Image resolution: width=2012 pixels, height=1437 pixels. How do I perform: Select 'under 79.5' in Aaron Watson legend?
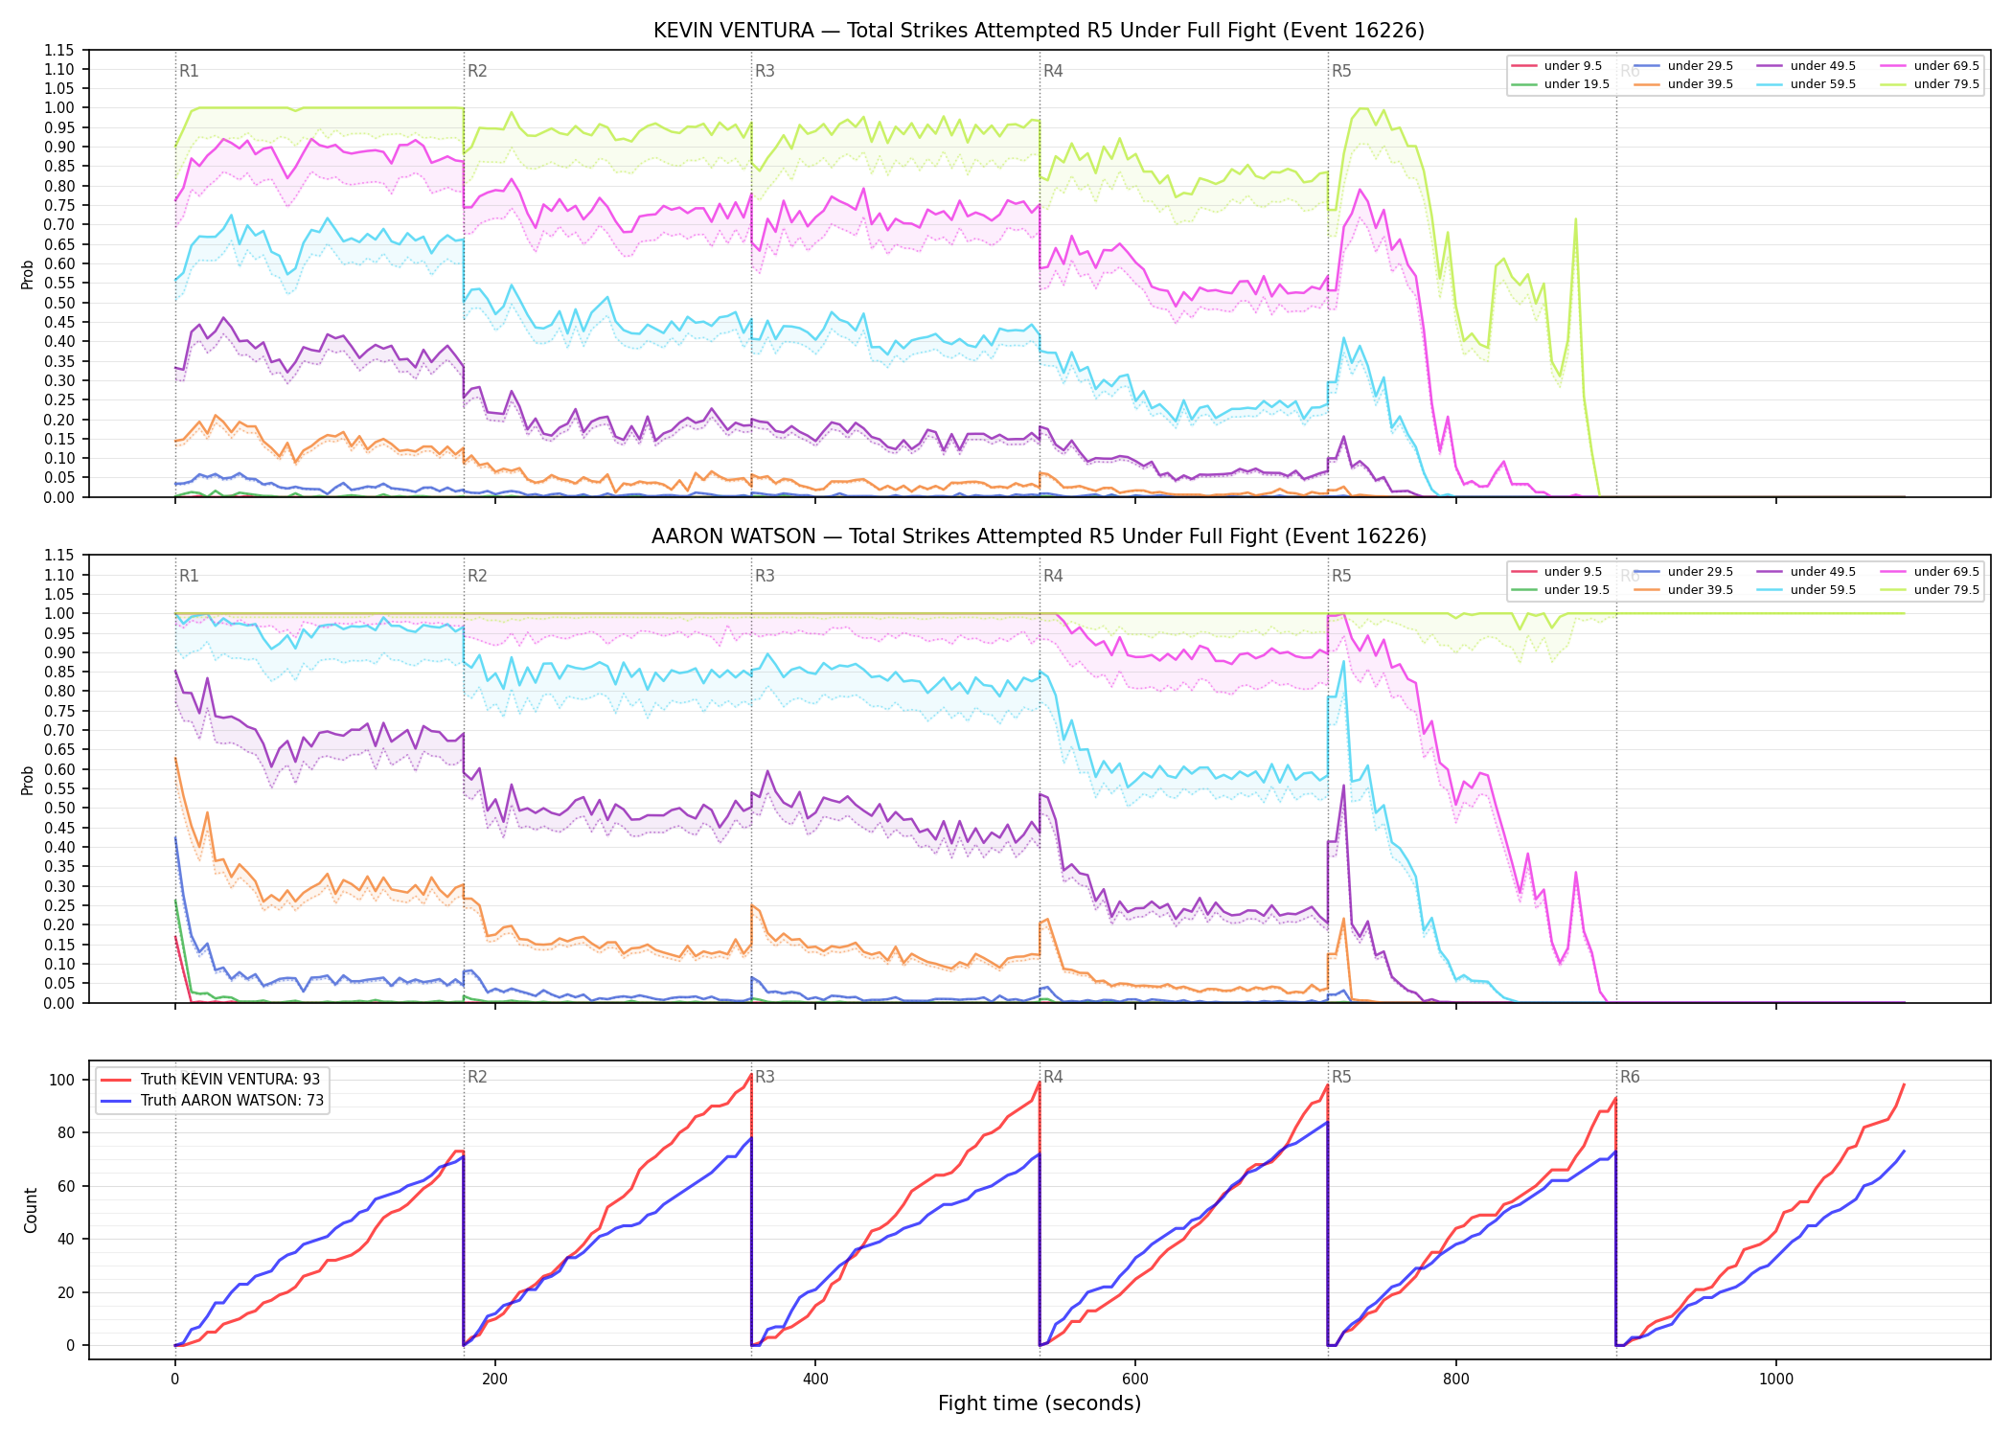[x=1947, y=590]
